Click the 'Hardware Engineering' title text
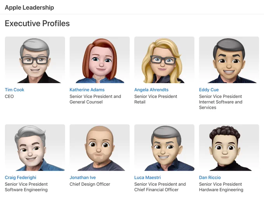Image resolution: width=264 pixels, height=197 pixels. click(221, 190)
